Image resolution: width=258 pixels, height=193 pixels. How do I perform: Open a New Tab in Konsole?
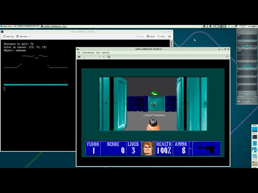tap(8, 37)
